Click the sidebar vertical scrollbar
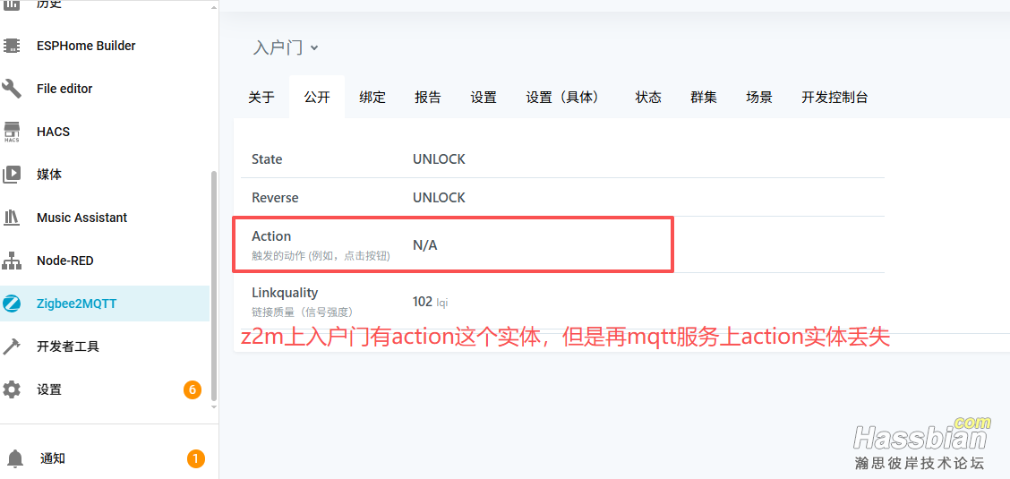 pos(215,285)
